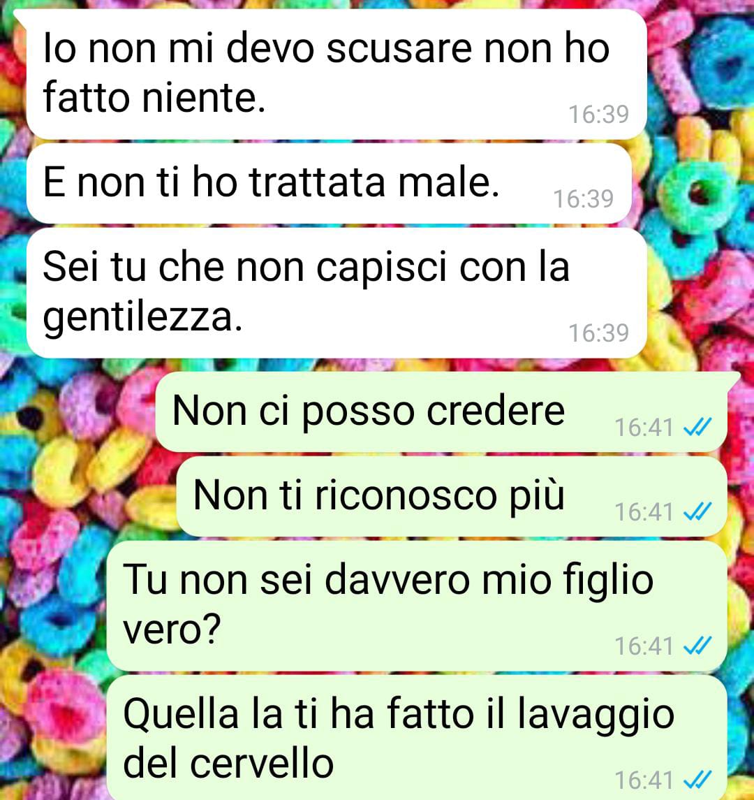
Task: Select the message 'Sei tu che non capisci con la gentilezza.'
Action: point(337,293)
